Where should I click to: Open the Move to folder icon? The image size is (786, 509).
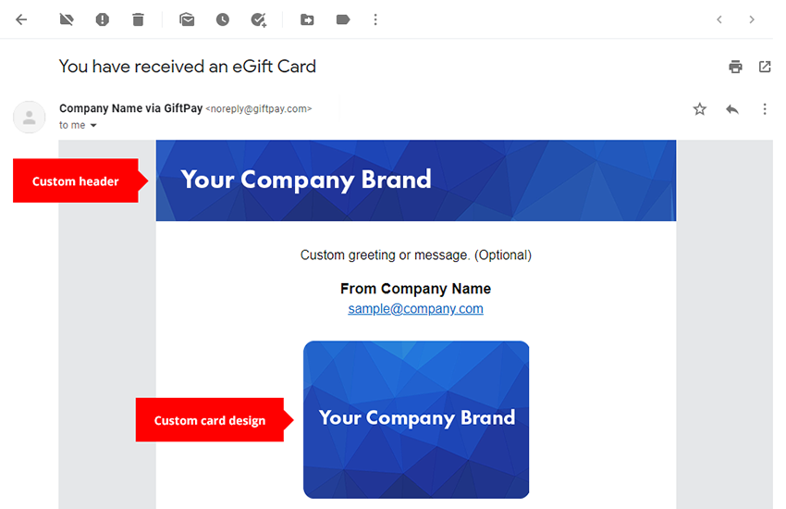307,19
